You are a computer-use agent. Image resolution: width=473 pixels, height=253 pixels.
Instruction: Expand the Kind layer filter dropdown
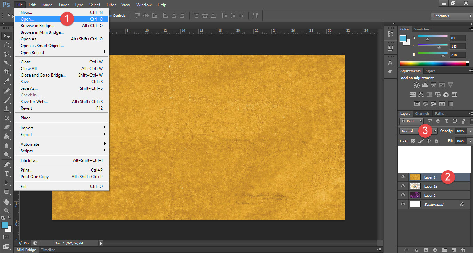pyautogui.click(x=411, y=121)
